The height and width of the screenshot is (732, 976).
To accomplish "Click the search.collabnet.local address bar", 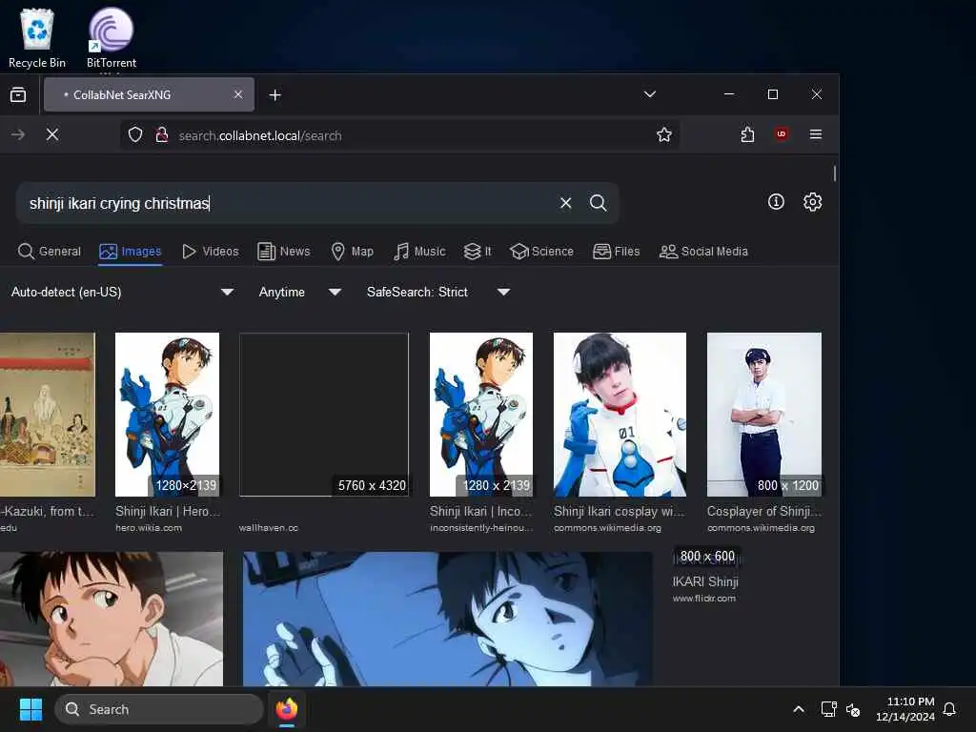I will tap(398, 135).
